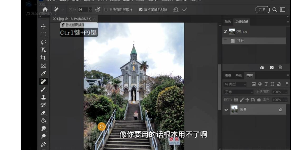Open the 正常 blend mode dropdown

pyautogui.click(x=239, y=92)
